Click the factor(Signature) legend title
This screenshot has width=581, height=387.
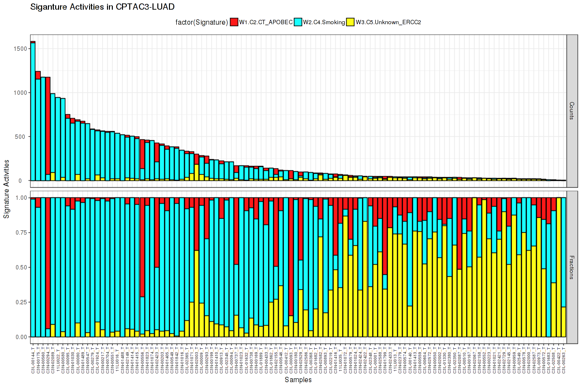(x=202, y=22)
